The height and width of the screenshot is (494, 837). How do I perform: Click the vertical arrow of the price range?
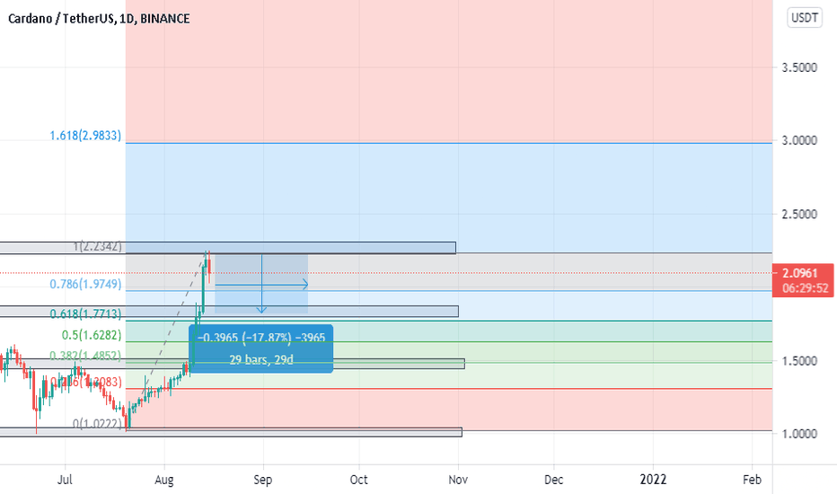(x=261, y=284)
